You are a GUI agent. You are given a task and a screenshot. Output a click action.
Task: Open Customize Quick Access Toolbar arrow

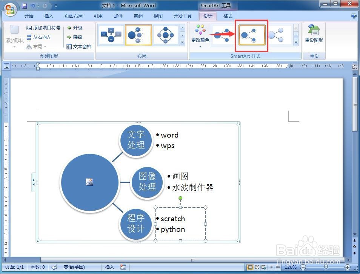[56, 6]
